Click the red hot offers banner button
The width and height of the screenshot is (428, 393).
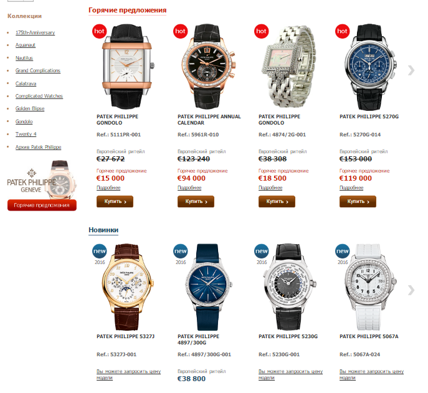pyautogui.click(x=42, y=206)
